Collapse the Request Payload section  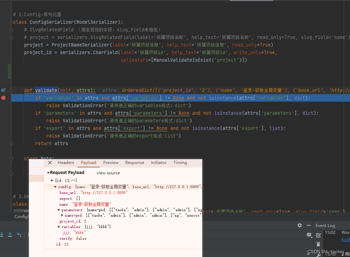[x=48, y=173]
